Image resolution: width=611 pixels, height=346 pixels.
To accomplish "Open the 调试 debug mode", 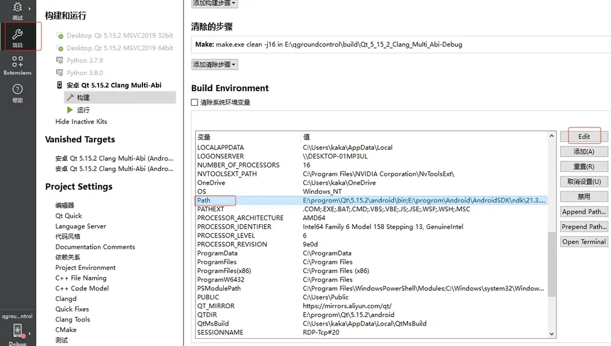I will pyautogui.click(x=17, y=10).
